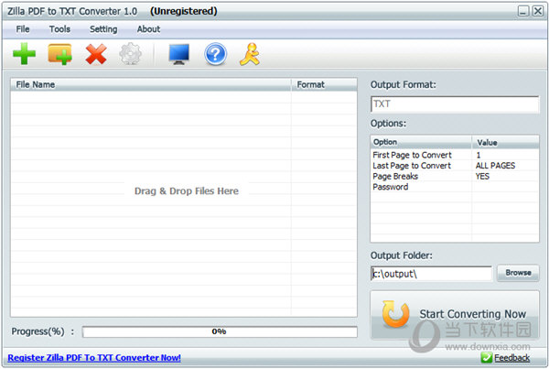Minimize the Zilla converter window
This screenshot has width=549, height=369.
click(523, 11)
